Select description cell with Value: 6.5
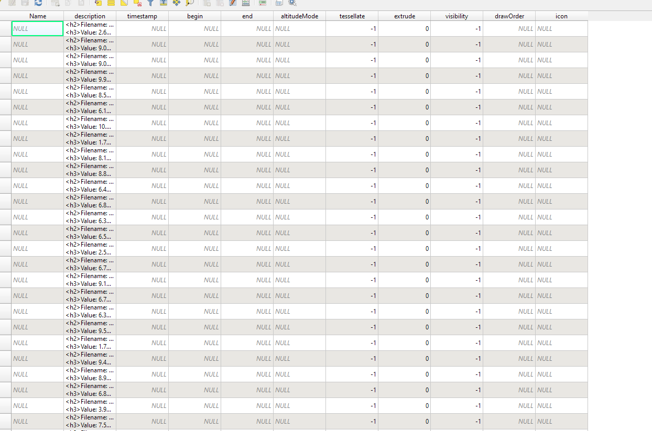The width and height of the screenshot is (652, 431). tap(90, 233)
